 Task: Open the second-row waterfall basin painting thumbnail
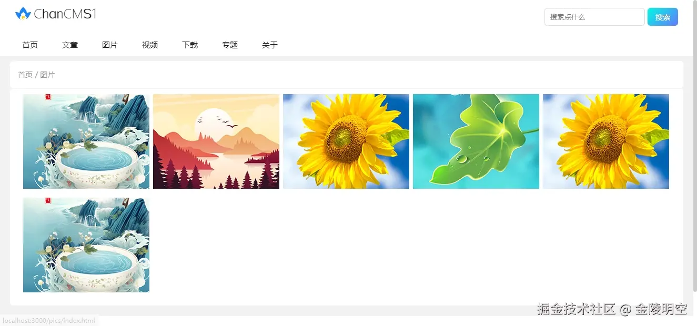(x=86, y=245)
